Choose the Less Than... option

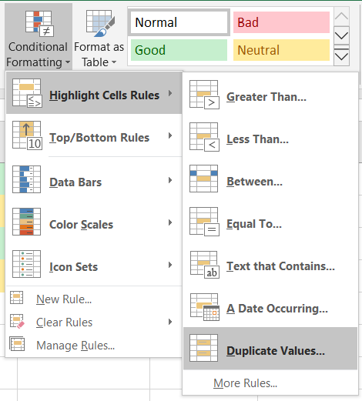257,139
